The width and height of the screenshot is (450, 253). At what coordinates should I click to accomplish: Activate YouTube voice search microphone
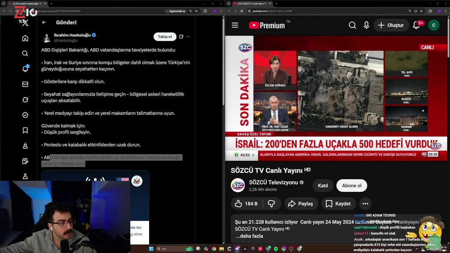click(x=366, y=25)
